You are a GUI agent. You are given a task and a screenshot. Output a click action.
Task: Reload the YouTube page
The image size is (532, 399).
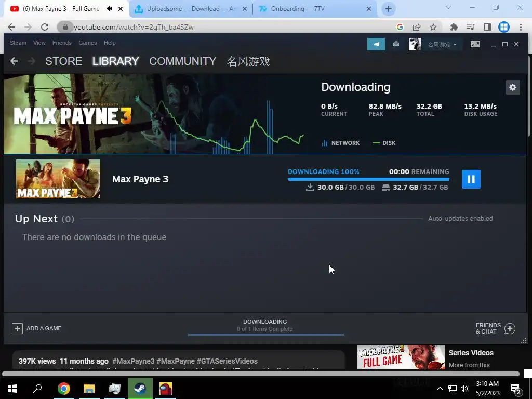click(45, 27)
